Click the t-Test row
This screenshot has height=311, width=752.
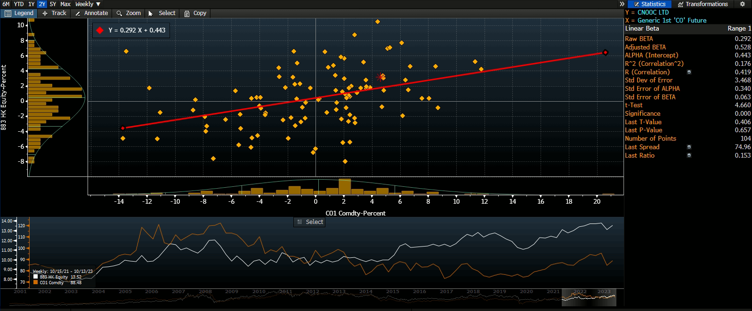687,105
